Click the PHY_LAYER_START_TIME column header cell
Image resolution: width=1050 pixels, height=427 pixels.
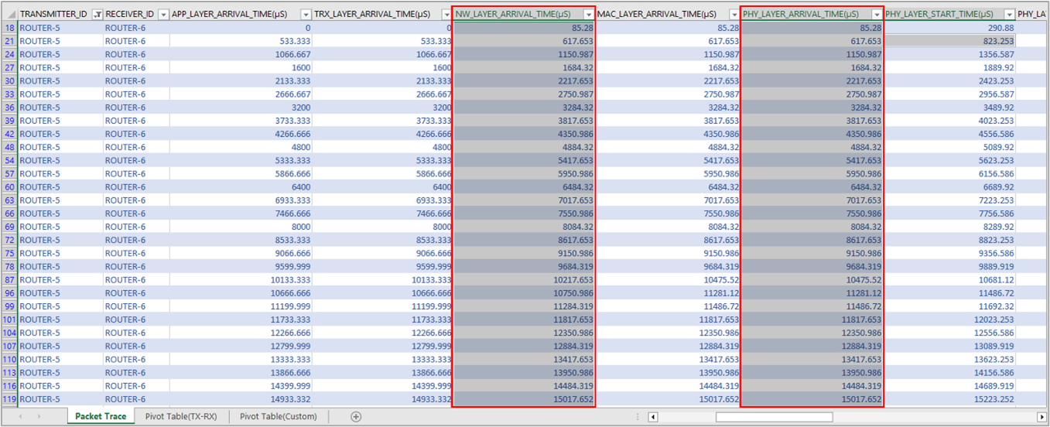(939, 15)
